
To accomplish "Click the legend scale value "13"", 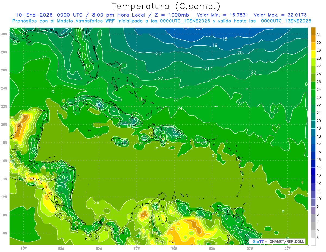I will tap(319, 175).
